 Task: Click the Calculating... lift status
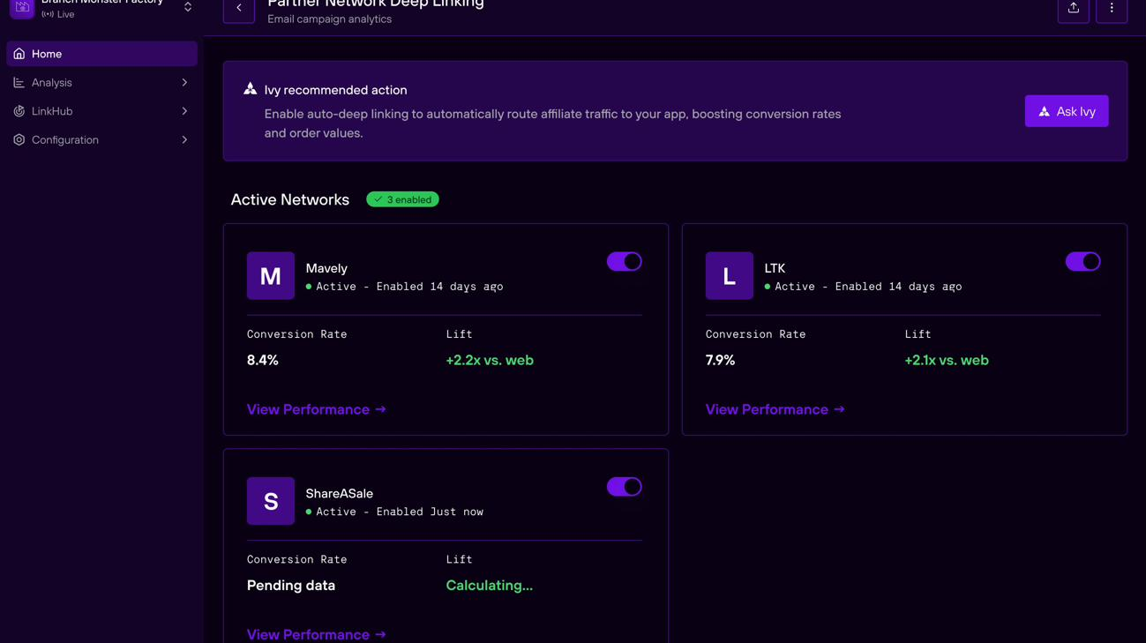490,586
